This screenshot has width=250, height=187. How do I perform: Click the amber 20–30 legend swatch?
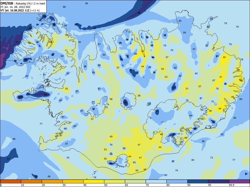[x=52, y=182]
